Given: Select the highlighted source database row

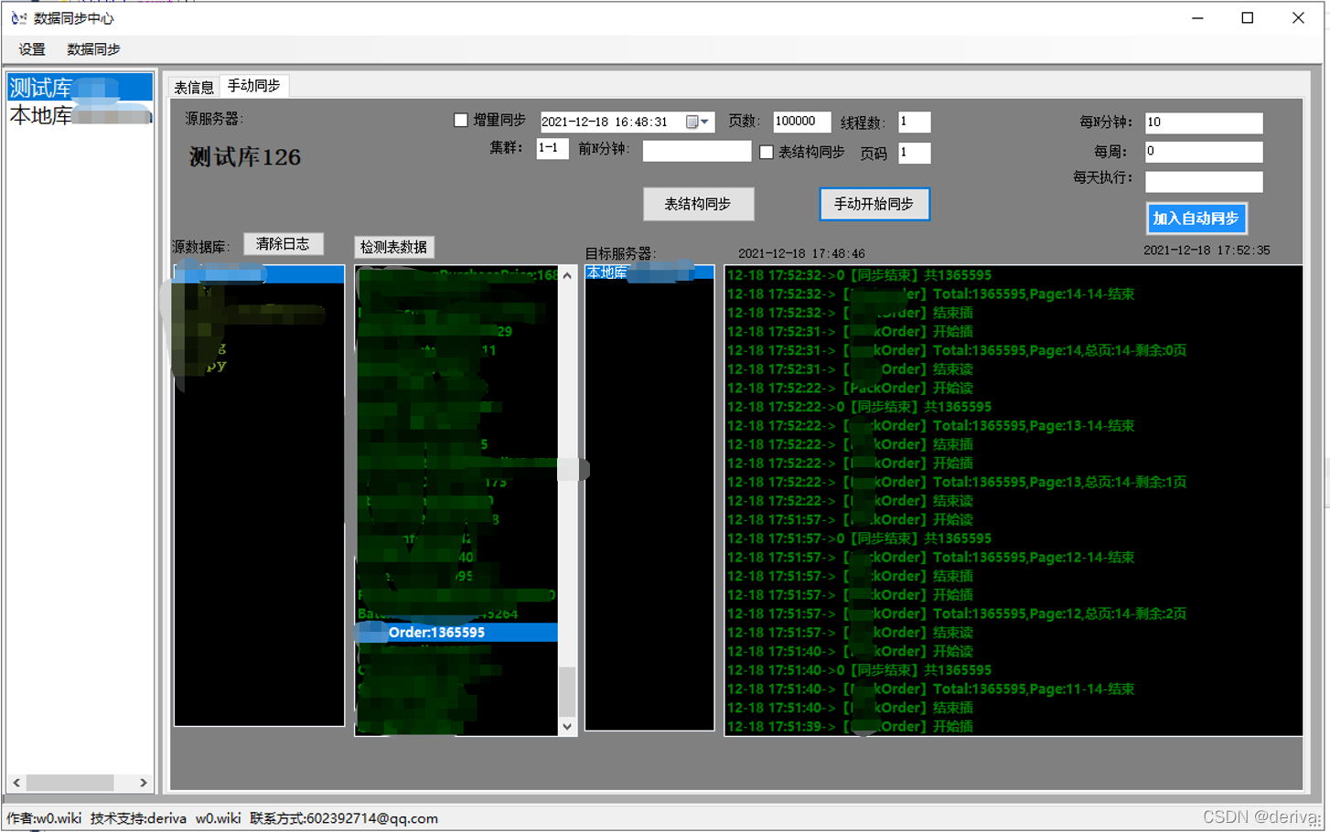Looking at the screenshot, I should [259, 274].
